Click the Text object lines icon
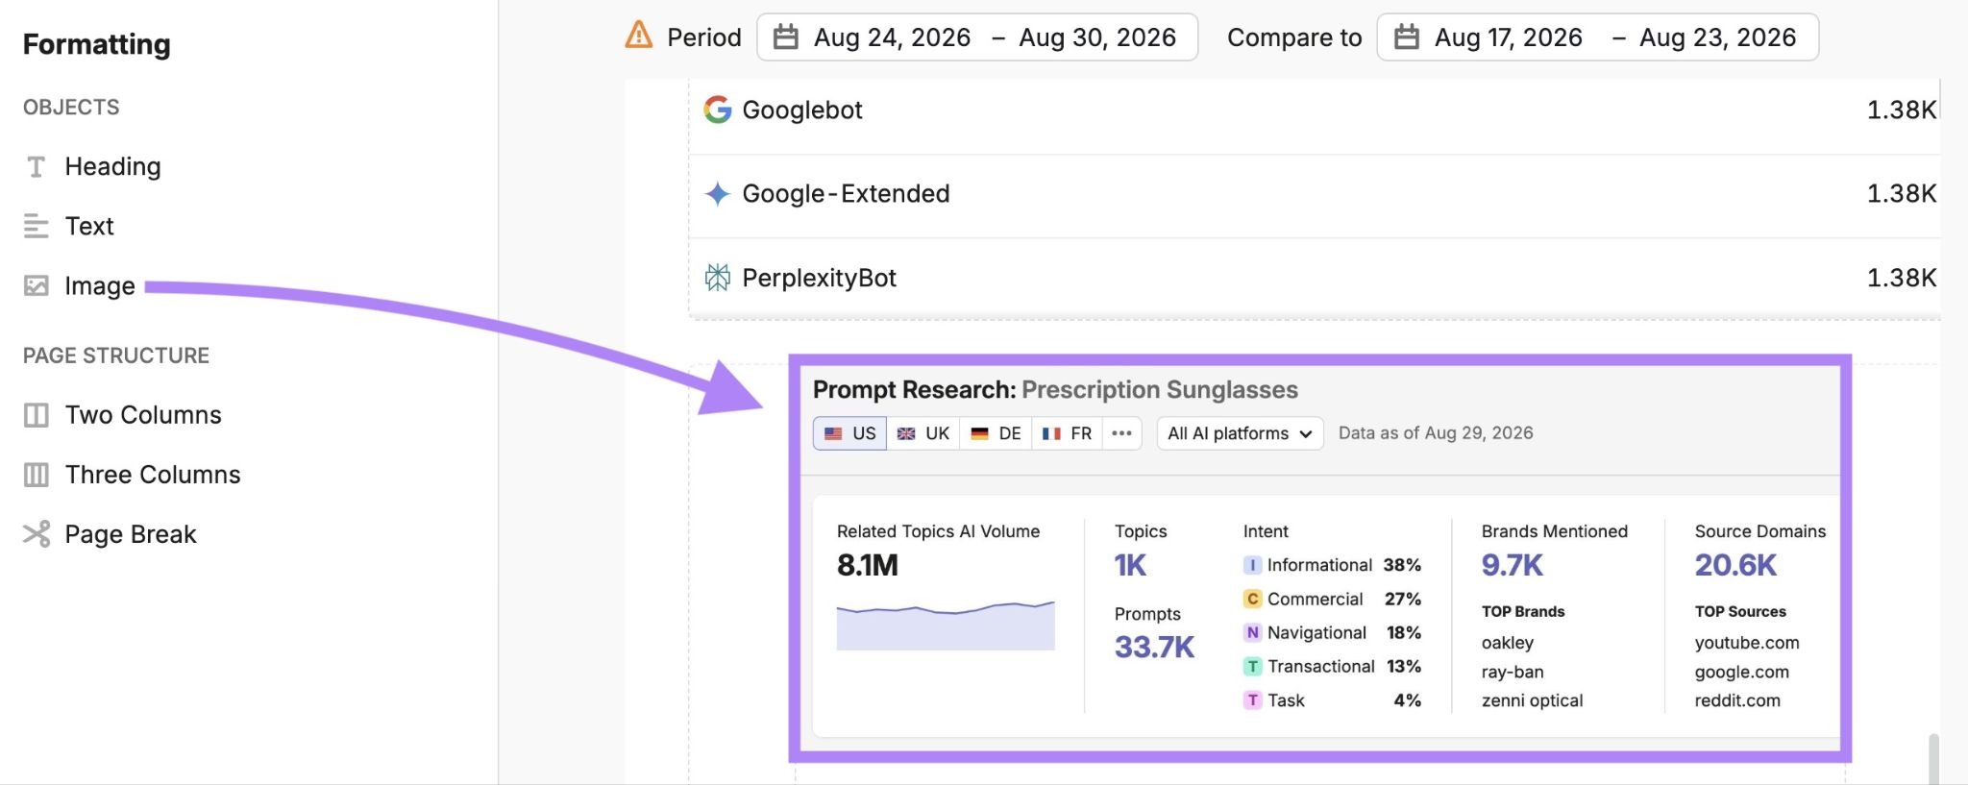1968x785 pixels. (x=36, y=227)
